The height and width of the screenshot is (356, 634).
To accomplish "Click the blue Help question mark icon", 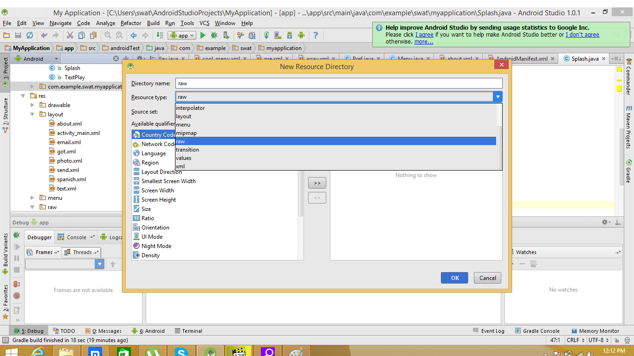I will coord(316,35).
